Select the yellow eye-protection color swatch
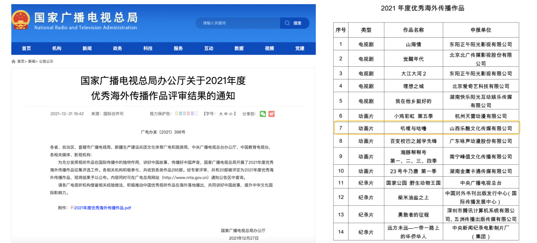This screenshot has height=243, width=537. click(x=176, y=114)
